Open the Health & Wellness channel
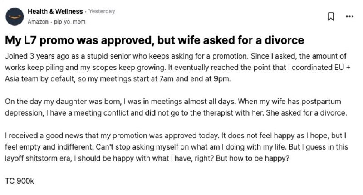Image resolution: width=363 pixels, height=195 pixels. tap(55, 11)
